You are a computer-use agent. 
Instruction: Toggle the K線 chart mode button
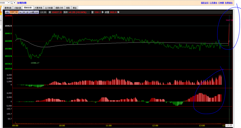tap(7, 12)
